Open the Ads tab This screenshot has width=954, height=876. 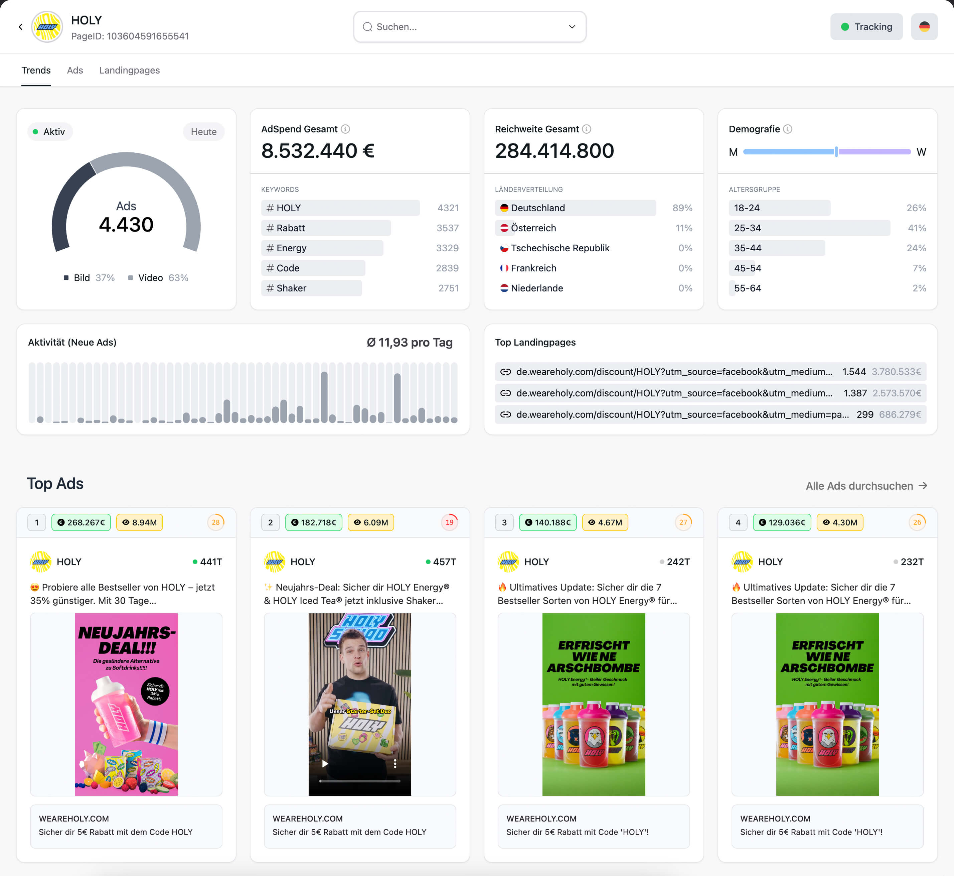75,70
